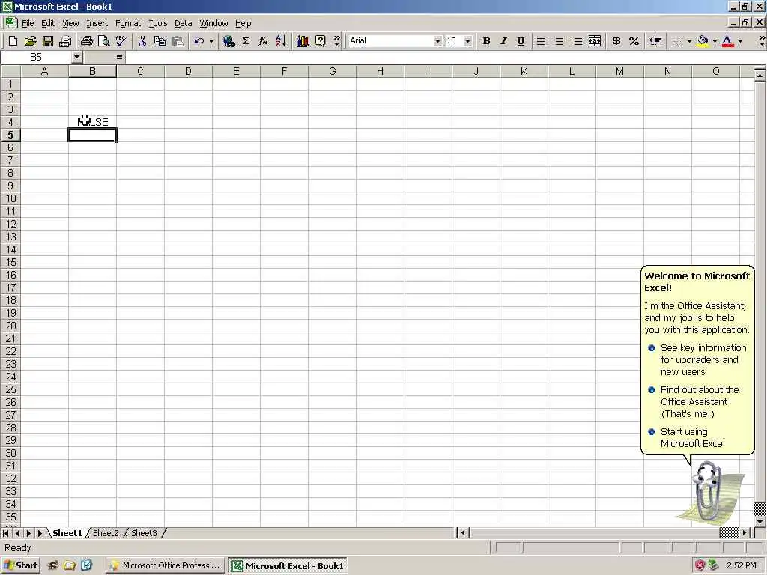Cut selection with scissors icon
Viewport: 767px width, 575px height.
pos(142,41)
